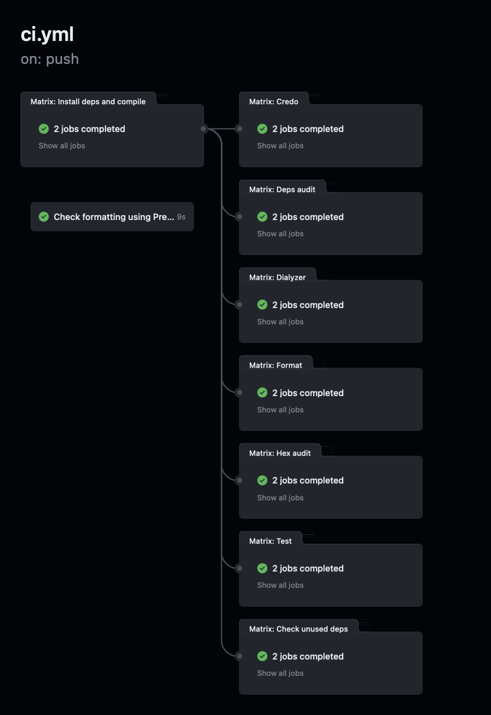491x715 pixels.
Task: Show all jobs for Hex audit matrix
Action: click(x=280, y=498)
